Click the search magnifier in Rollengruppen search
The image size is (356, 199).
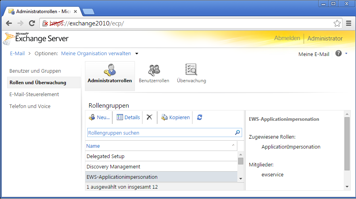237,133
